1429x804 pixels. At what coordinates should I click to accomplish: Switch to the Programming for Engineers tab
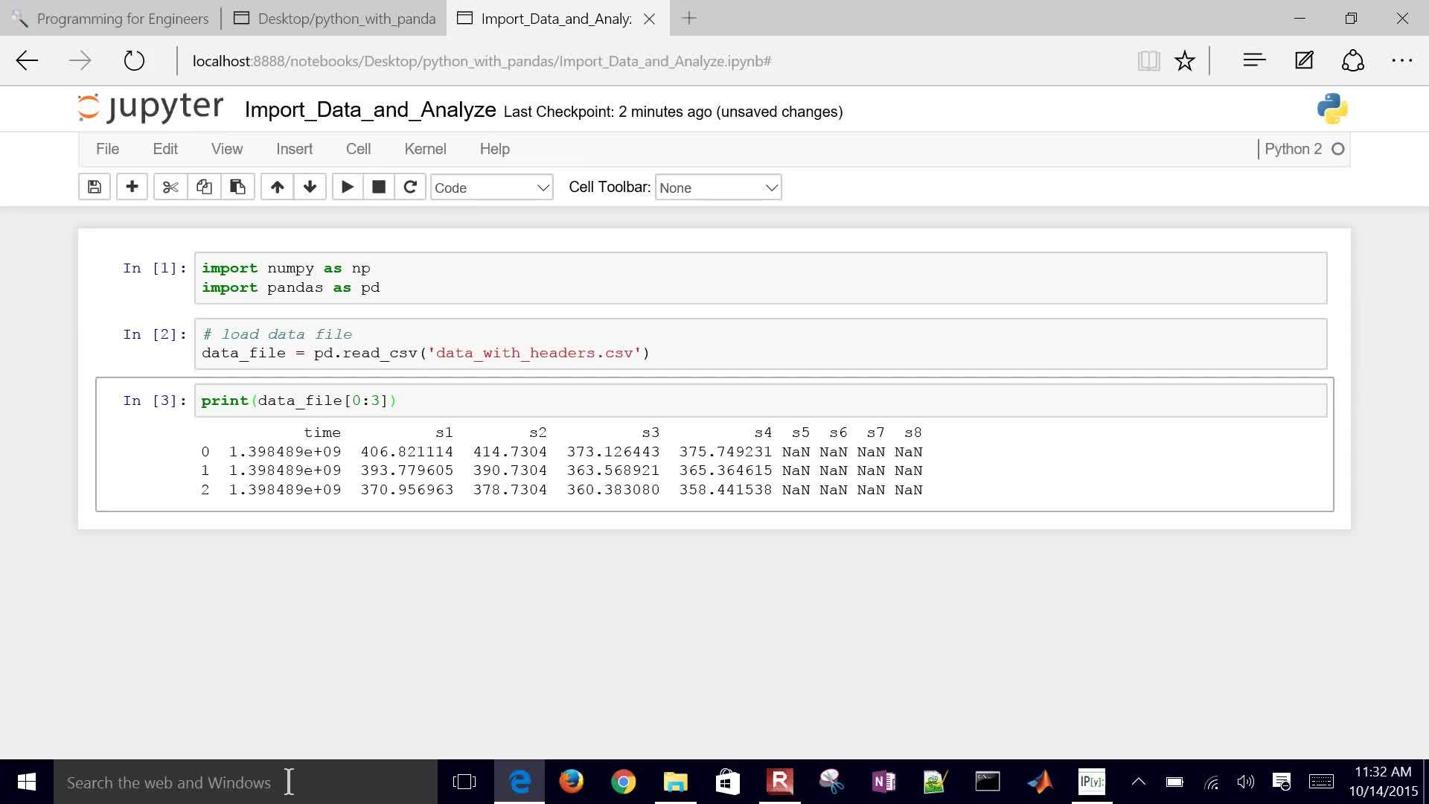click(111, 19)
